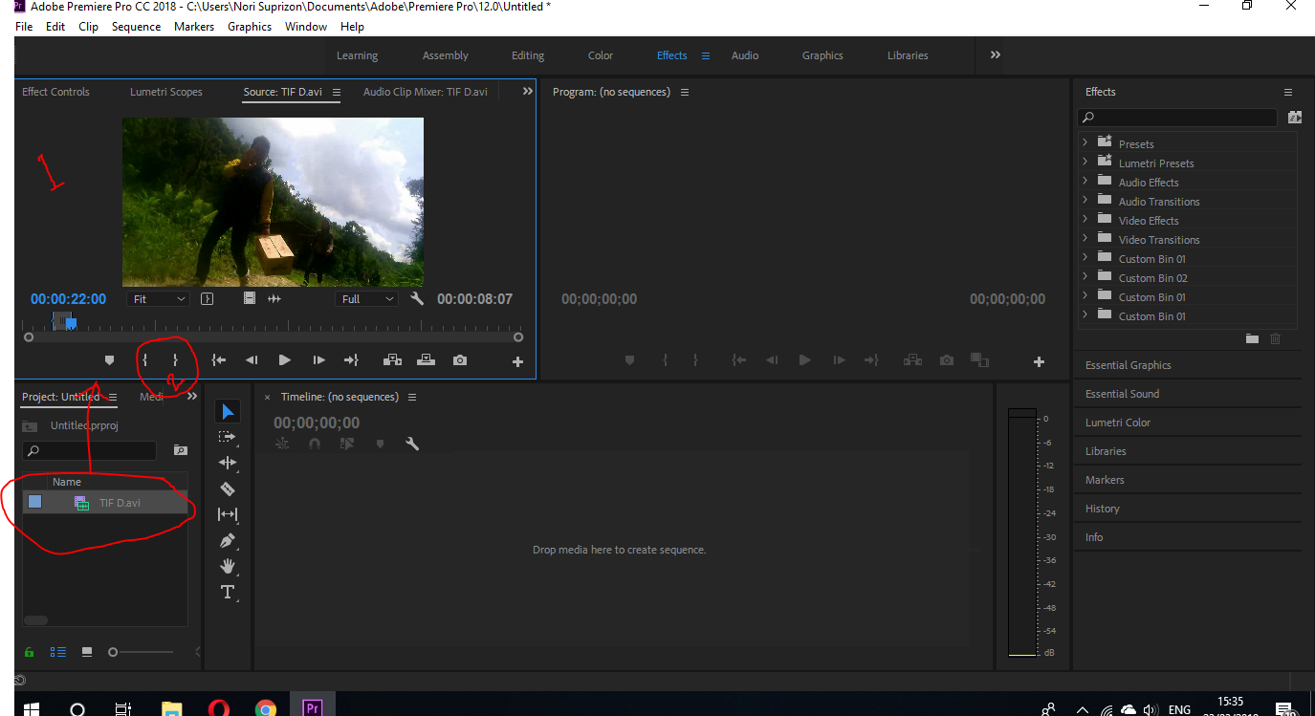This screenshot has width=1315, height=716.
Task: Open the Sequence menu
Action: point(136,27)
